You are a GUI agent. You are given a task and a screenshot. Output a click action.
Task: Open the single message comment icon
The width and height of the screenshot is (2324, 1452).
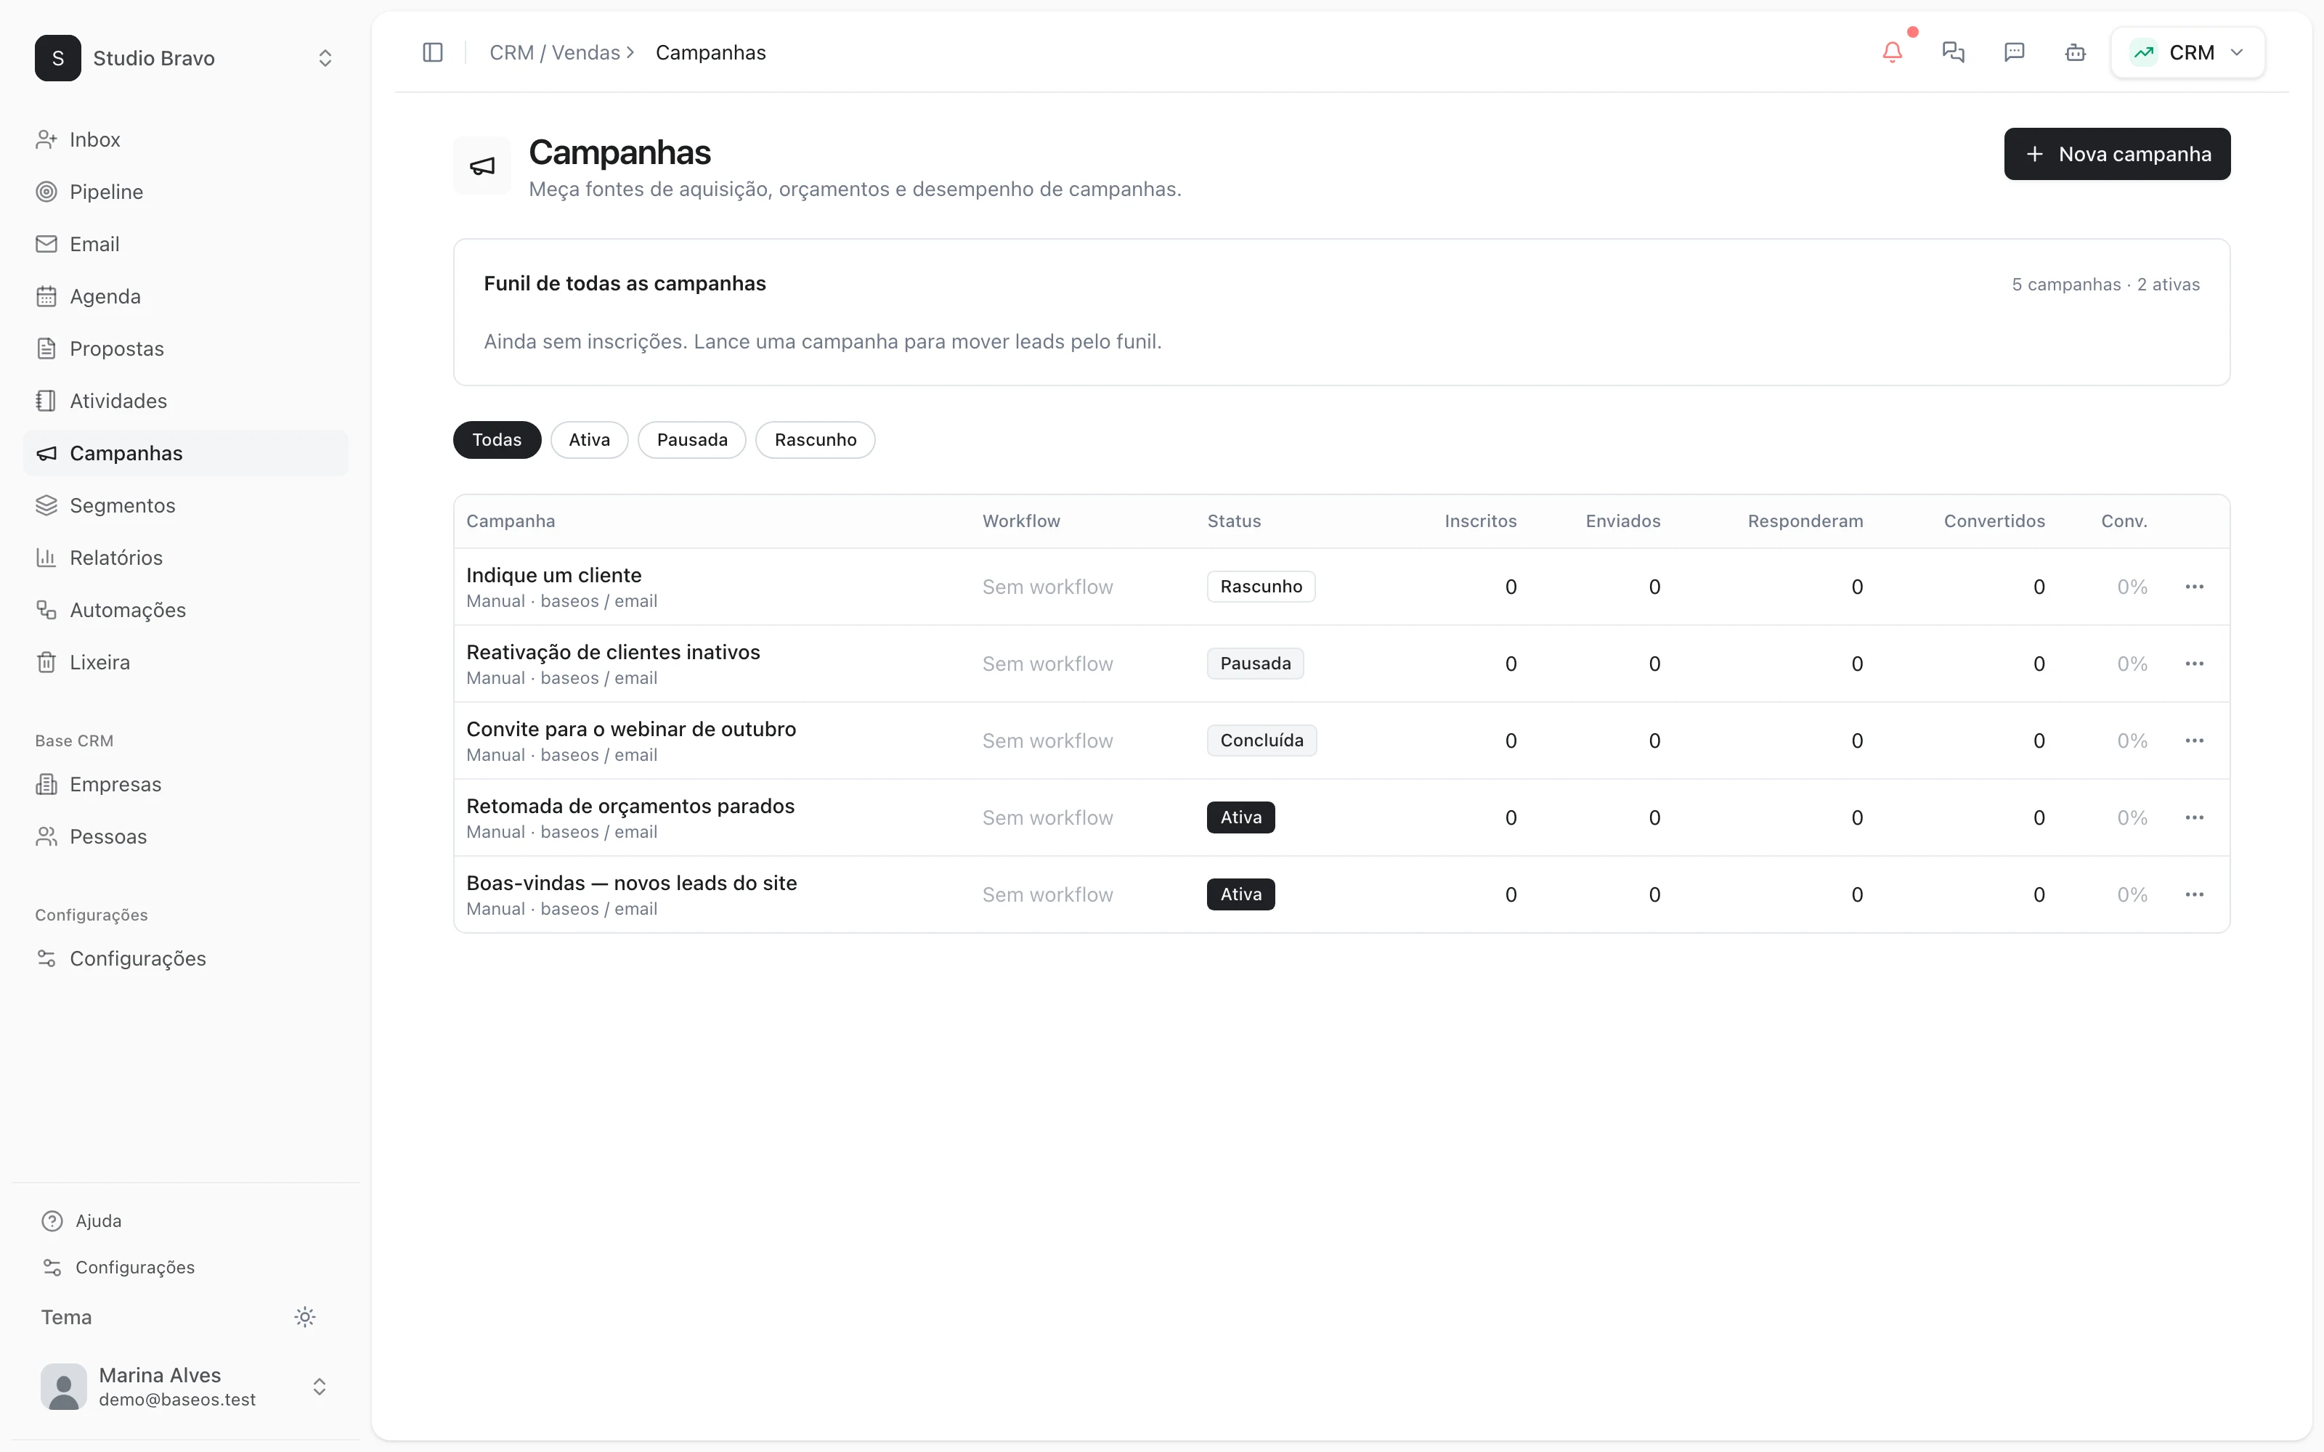tap(2014, 53)
